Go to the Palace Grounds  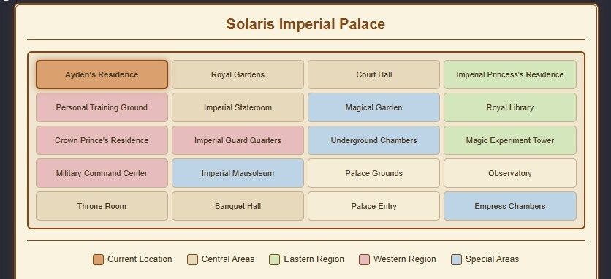(373, 173)
